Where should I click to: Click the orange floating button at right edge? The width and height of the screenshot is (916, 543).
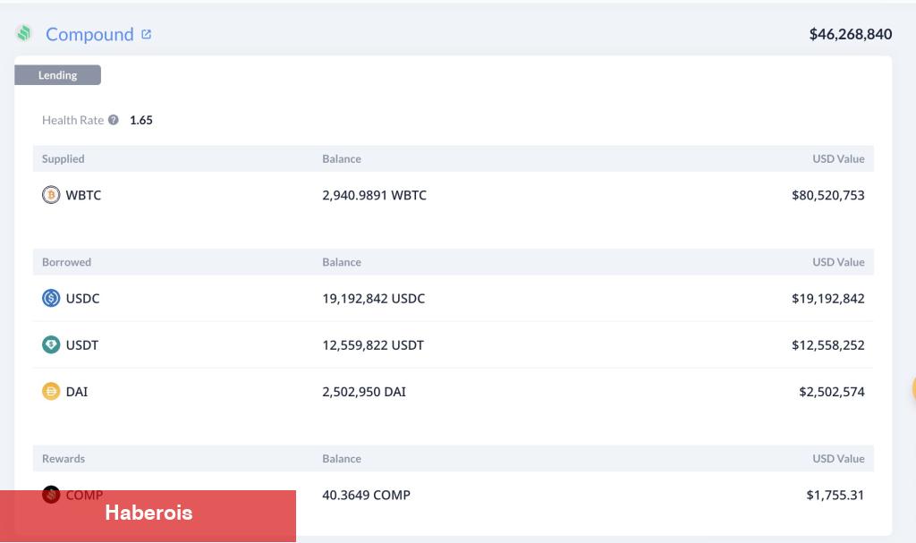tap(913, 388)
